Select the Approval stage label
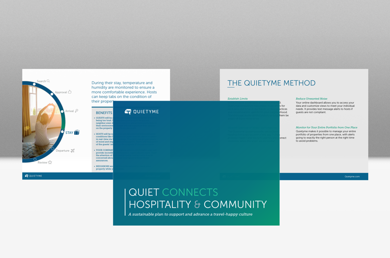 tap(61, 92)
